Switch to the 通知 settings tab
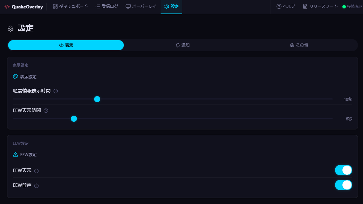 click(x=183, y=45)
